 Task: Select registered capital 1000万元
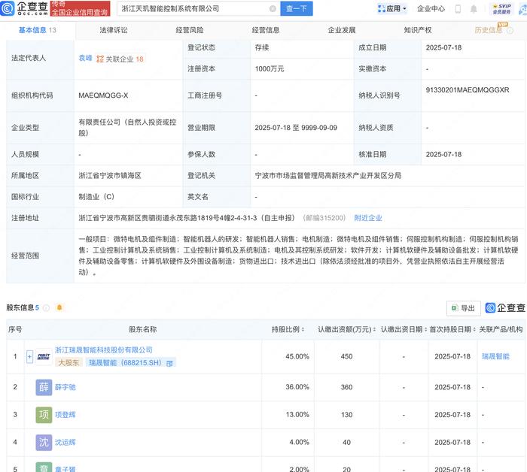coord(270,68)
